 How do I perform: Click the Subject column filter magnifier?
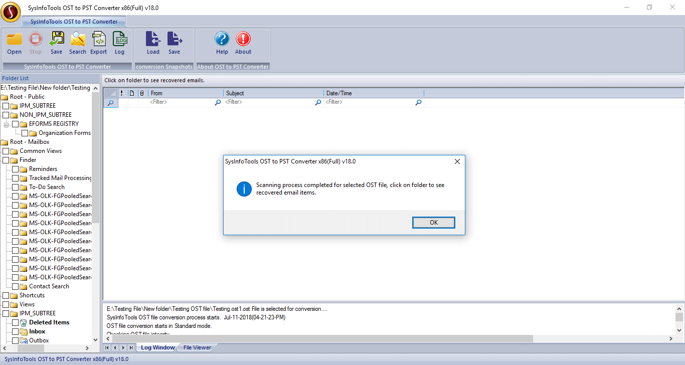[318, 102]
